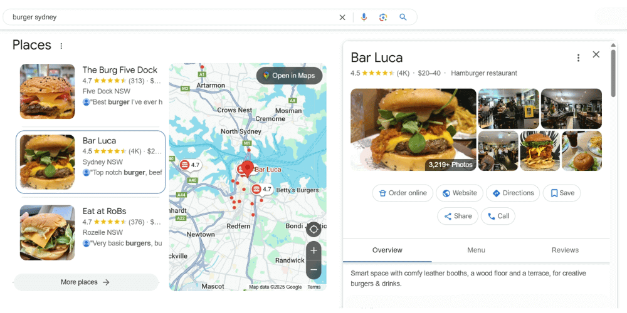Click the red Bar Luca map label

pos(268,170)
